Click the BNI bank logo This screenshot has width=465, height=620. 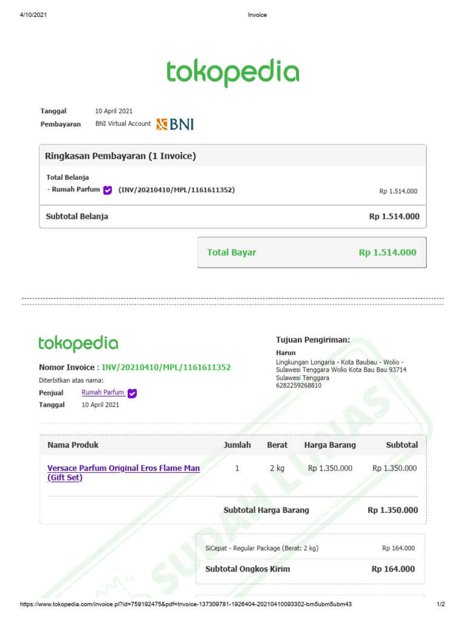click(x=175, y=124)
